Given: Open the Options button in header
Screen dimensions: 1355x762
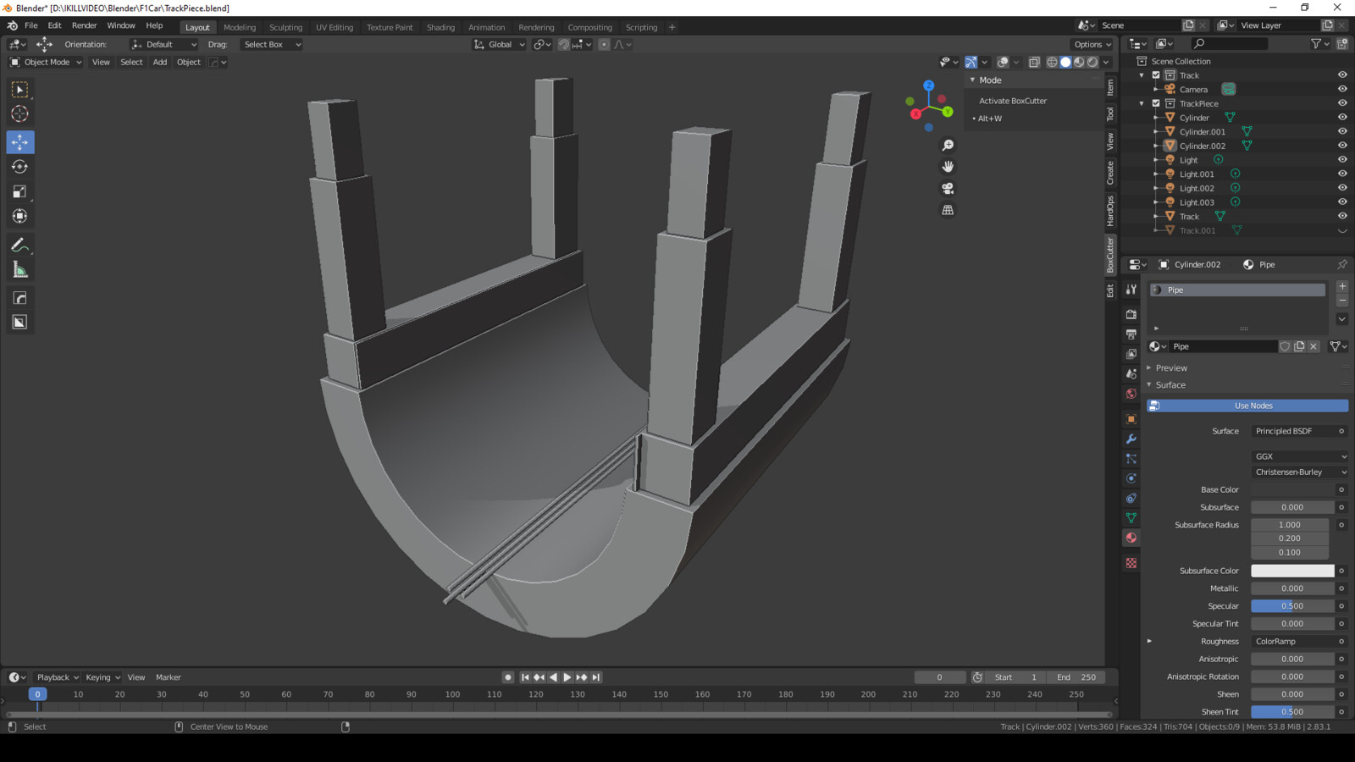Looking at the screenshot, I should point(1092,44).
